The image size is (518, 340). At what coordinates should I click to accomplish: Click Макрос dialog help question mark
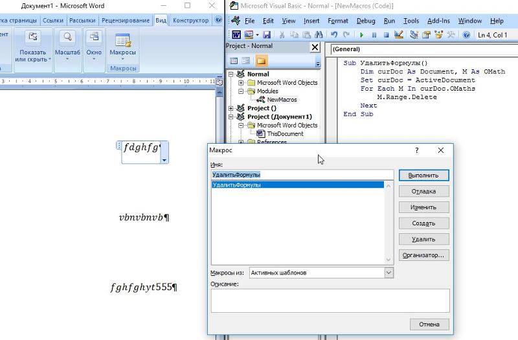417,150
